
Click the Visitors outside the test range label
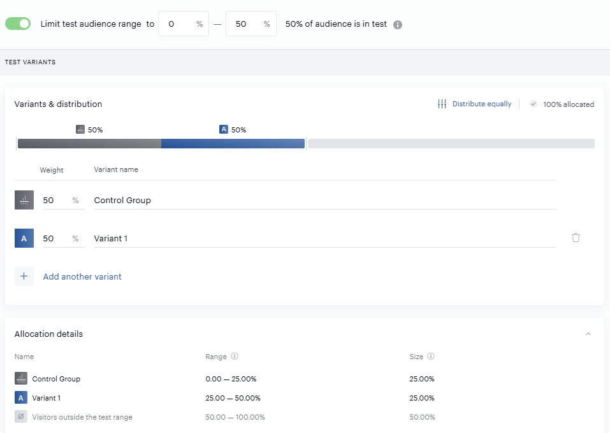[x=82, y=417]
